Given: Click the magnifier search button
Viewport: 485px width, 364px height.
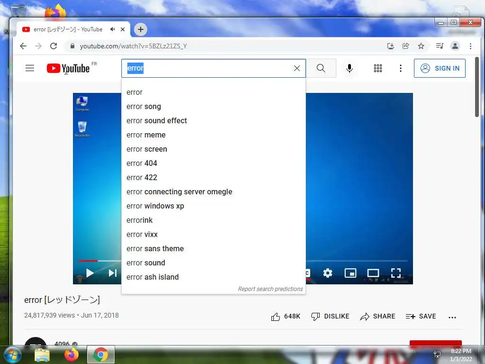Looking at the screenshot, I should 321,68.
